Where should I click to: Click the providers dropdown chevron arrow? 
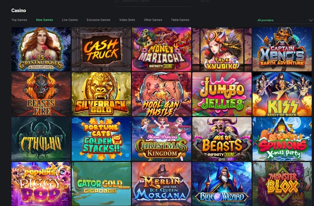pos(311,20)
